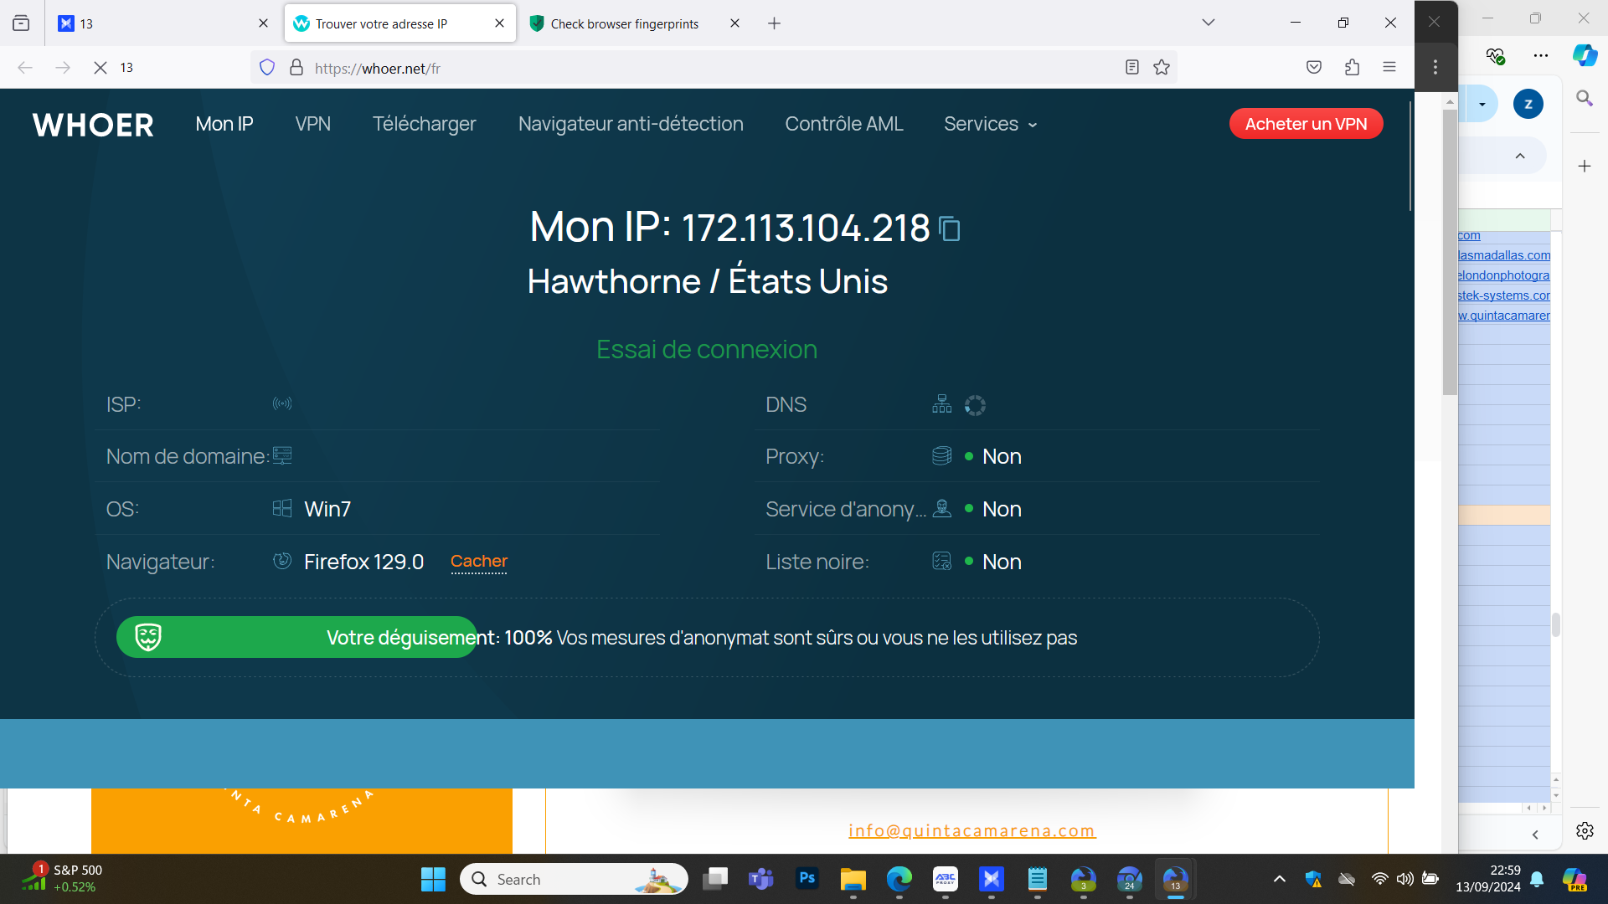1608x904 pixels.
Task: Click the left chevron beside sidebar settings
Action: (x=1535, y=835)
